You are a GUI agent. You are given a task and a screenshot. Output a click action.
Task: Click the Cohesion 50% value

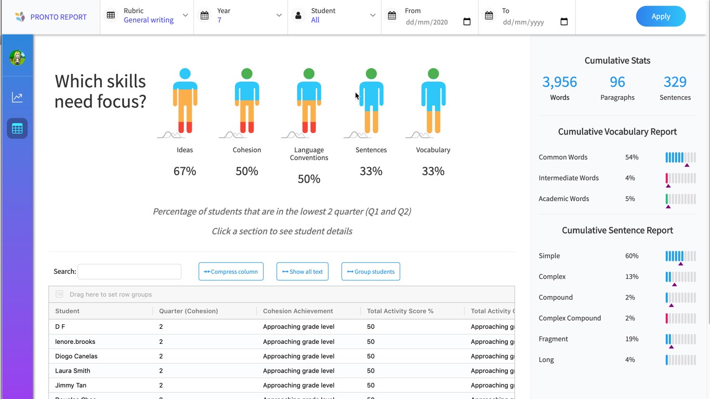pyautogui.click(x=247, y=171)
